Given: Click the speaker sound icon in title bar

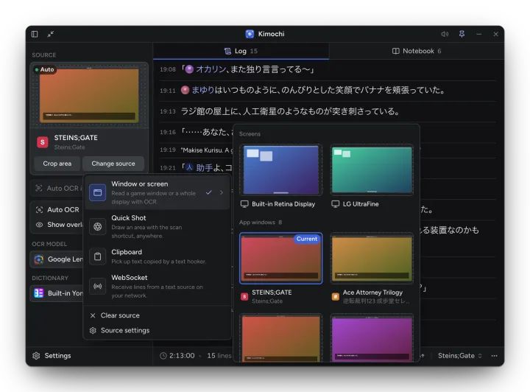Looking at the screenshot, I should [445, 34].
